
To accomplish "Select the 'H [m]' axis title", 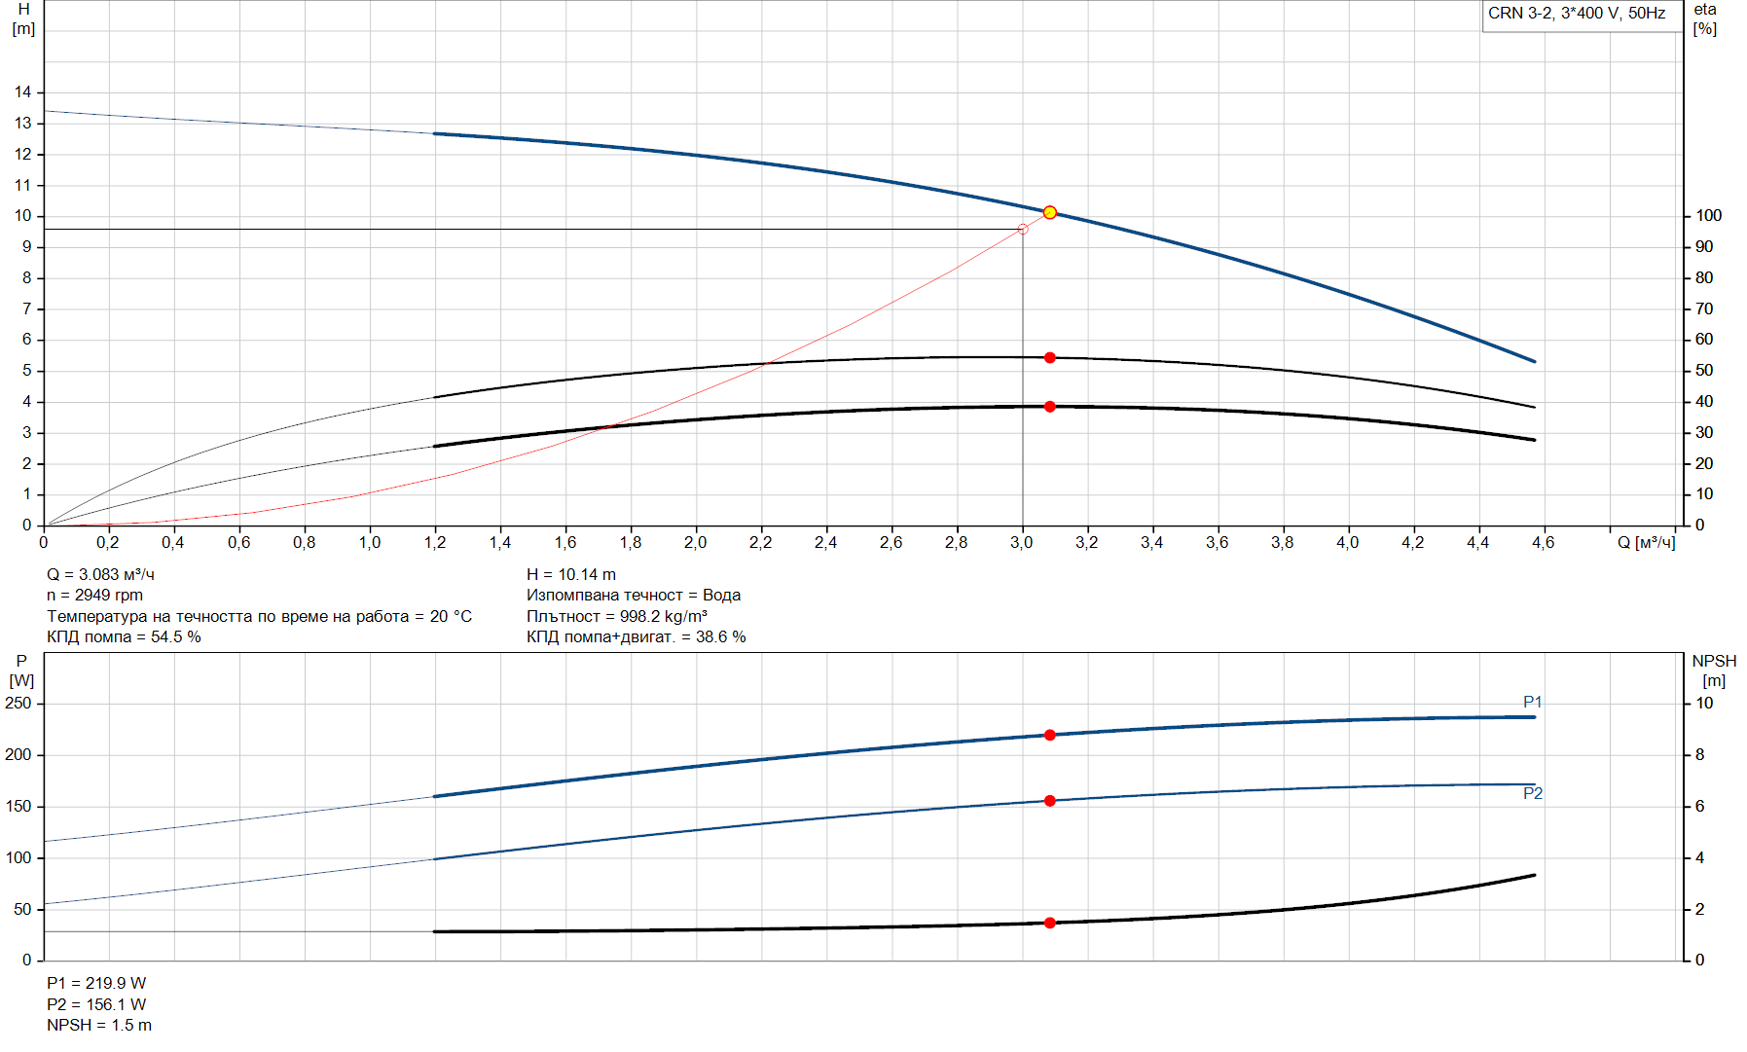I will [x=23, y=18].
